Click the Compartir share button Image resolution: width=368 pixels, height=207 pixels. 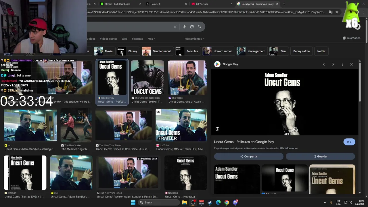tap(249, 156)
